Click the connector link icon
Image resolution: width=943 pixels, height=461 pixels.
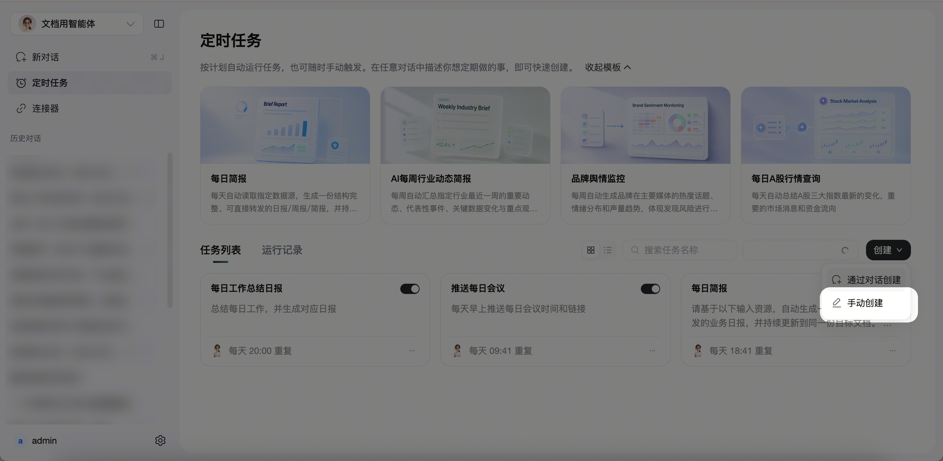click(21, 108)
